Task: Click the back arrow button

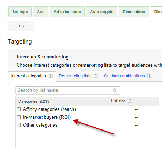Action: pos(21,26)
